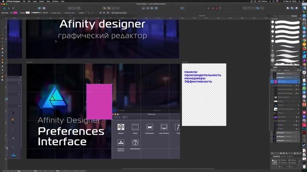Open WhatsApp from the Dock

[304, 88]
